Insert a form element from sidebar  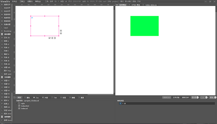pyautogui.click(x=6, y=120)
